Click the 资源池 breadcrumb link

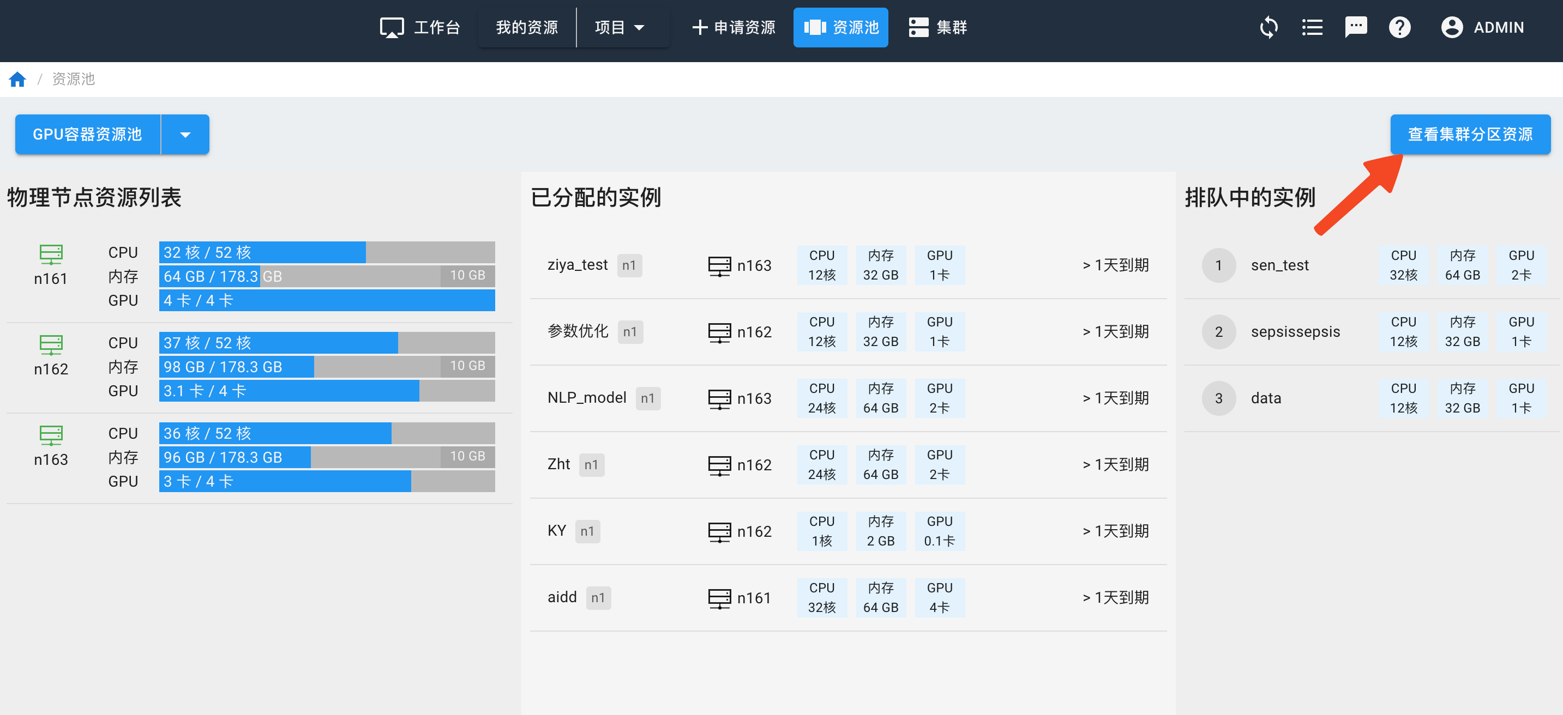tap(74, 79)
